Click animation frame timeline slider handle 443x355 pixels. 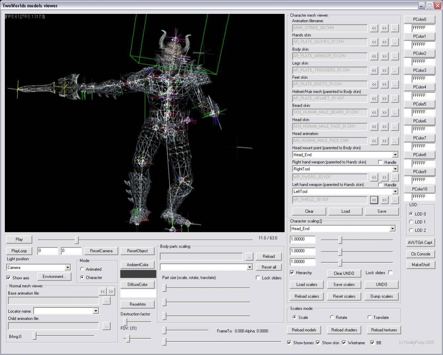77,240
